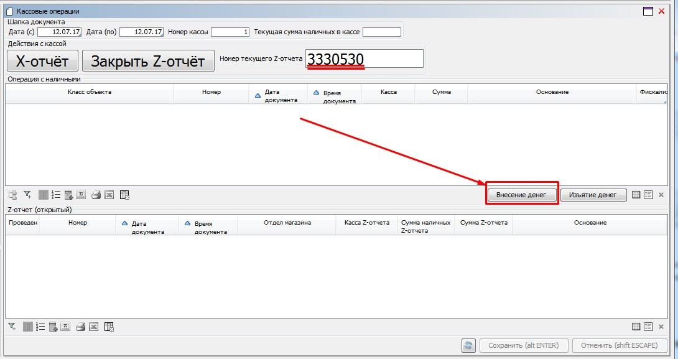Image resolution: width=678 pixels, height=359 pixels.
Task: Click the Изъятие денег button
Action: pos(592,195)
